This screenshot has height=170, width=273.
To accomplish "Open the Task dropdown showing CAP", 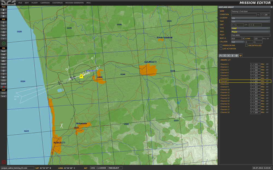I will (x=251, y=21).
